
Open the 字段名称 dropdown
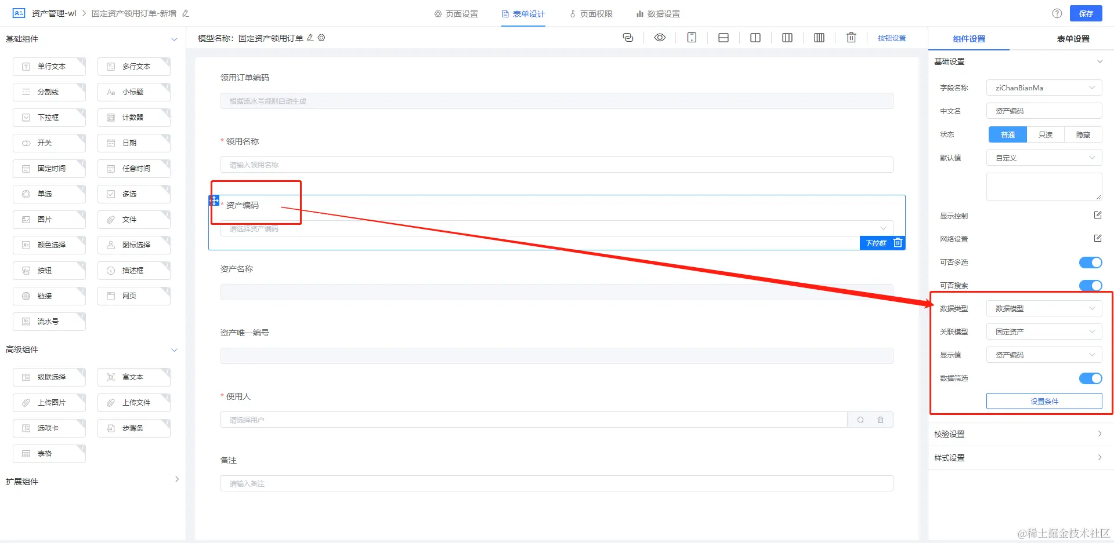click(x=1044, y=88)
